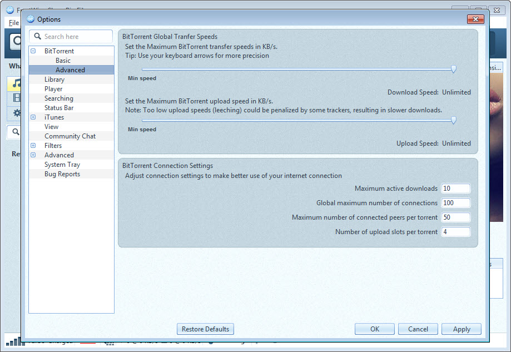
Task: Select the iTunes options entry
Action: (x=54, y=117)
